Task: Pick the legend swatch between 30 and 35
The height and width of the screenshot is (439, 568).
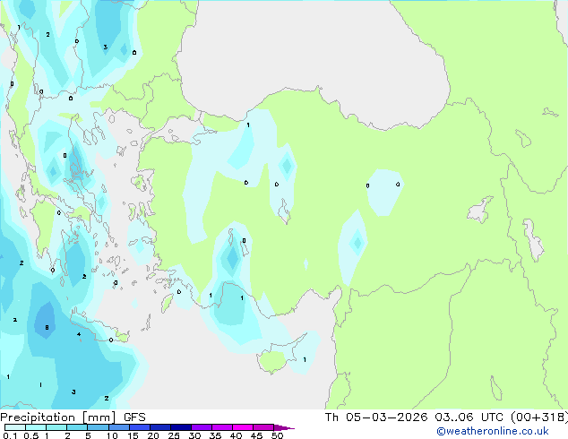Action: (x=201, y=427)
